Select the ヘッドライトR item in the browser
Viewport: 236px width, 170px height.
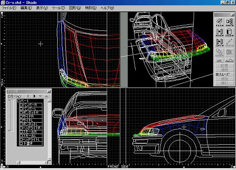coord(30,128)
